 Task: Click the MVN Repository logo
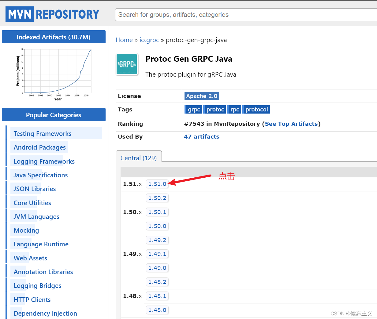(x=52, y=14)
